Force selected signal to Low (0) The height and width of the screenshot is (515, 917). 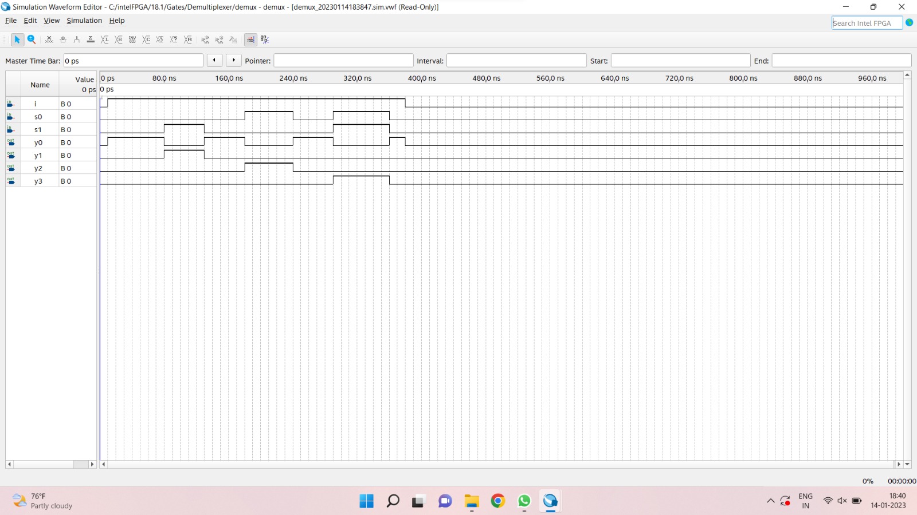point(63,39)
